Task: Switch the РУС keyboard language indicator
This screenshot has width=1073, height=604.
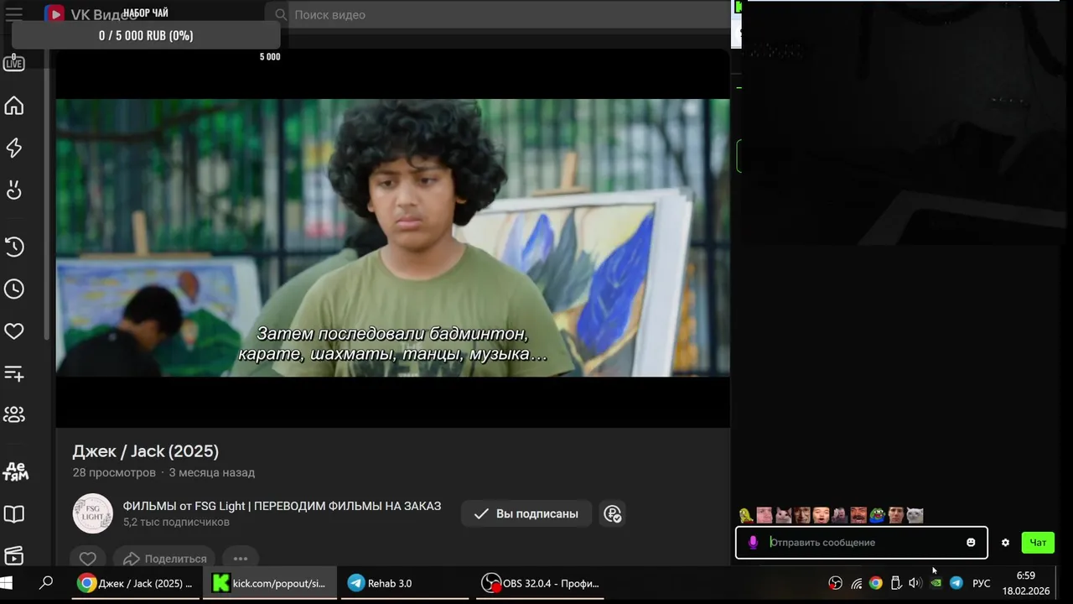Action: pyautogui.click(x=982, y=583)
